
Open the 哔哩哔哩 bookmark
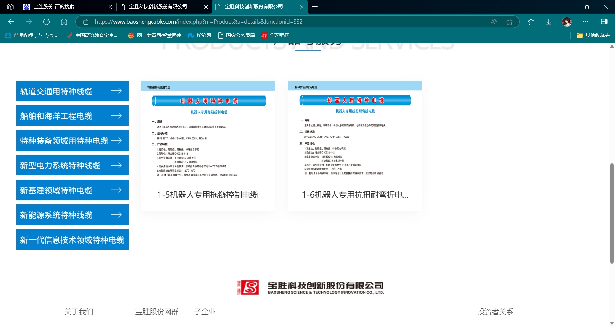(x=31, y=35)
